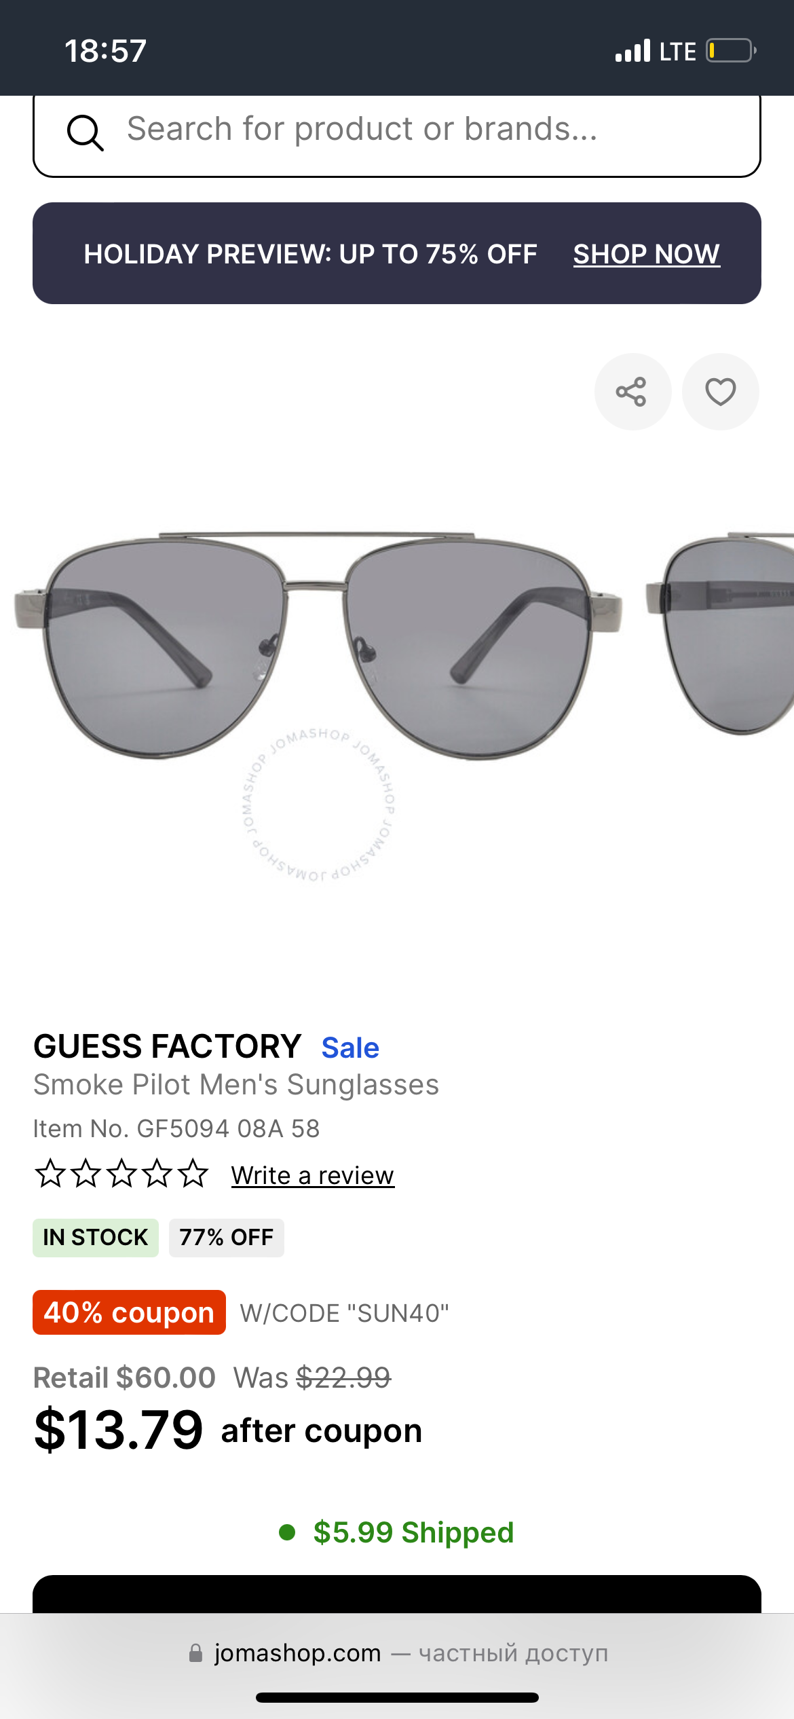Tap the IN STOCK status badge

tap(95, 1238)
